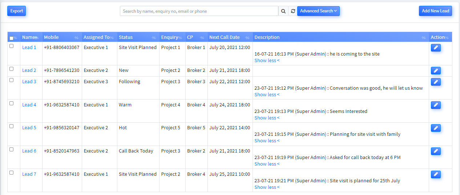Sort by the Action column arrows
The width and height of the screenshot is (460, 195).
coord(447,37)
